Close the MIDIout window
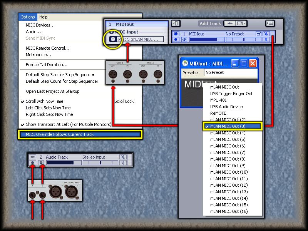 pos(253,64)
